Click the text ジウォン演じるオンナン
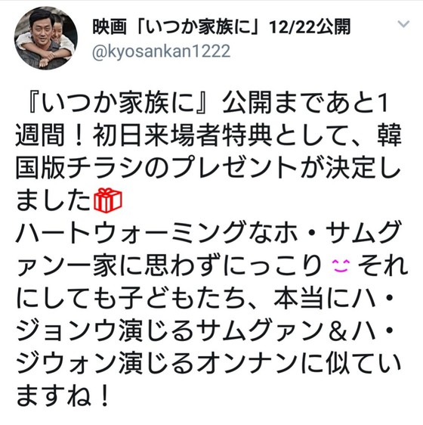This screenshot has width=423, height=425. point(157,362)
